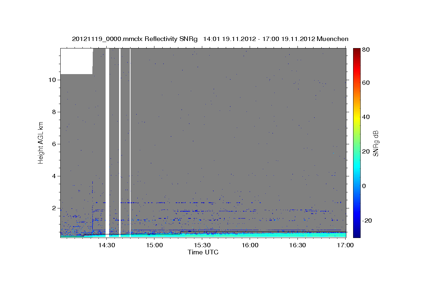
Task: Select the 15:00 time tick label
Action: [x=154, y=245]
